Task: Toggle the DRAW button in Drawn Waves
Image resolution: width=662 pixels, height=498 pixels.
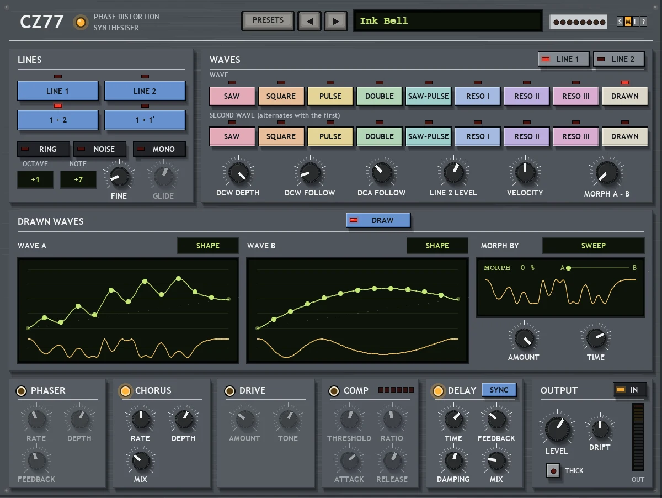Action: [378, 220]
